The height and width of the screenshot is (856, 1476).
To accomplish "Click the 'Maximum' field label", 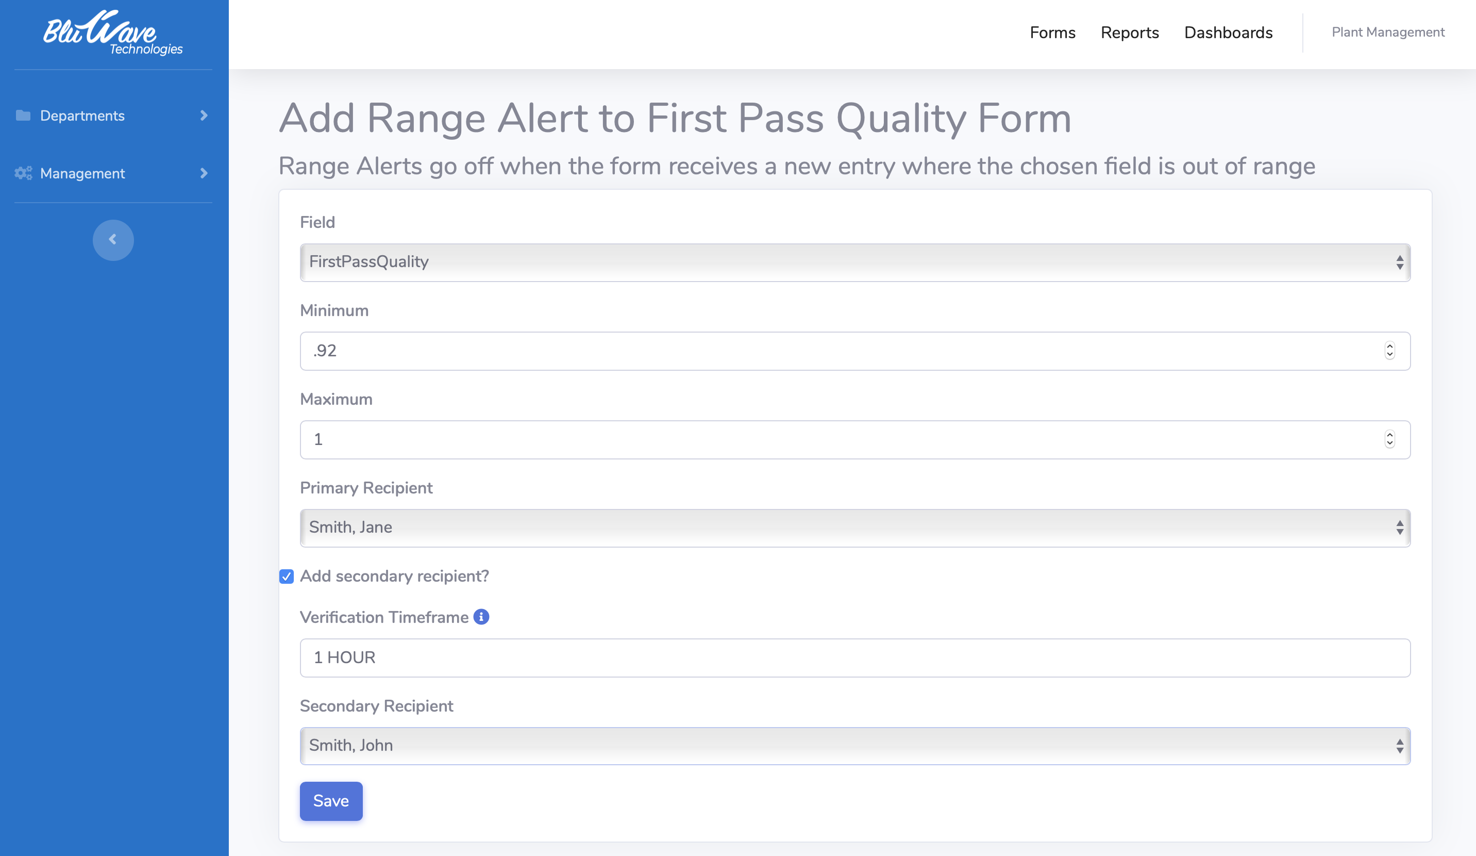I will (x=336, y=399).
